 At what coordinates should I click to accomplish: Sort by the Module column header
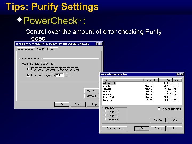click(123, 80)
